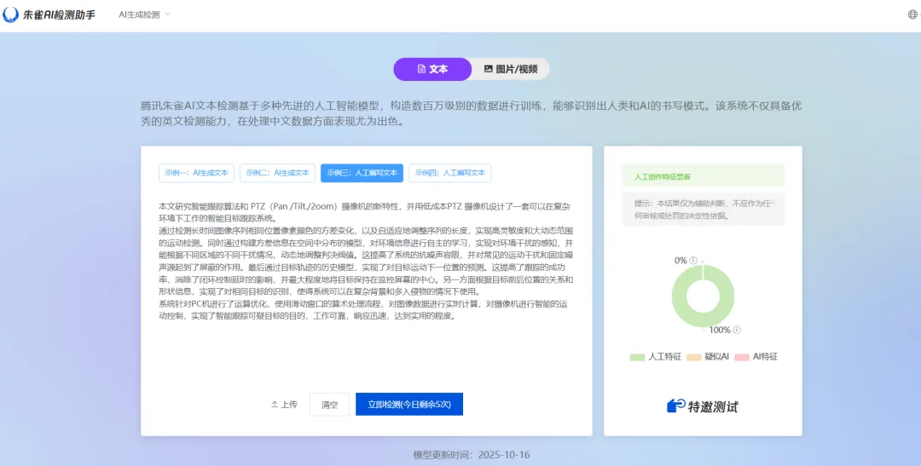Toggle the 疑似AI legend swatch

pos(693,357)
